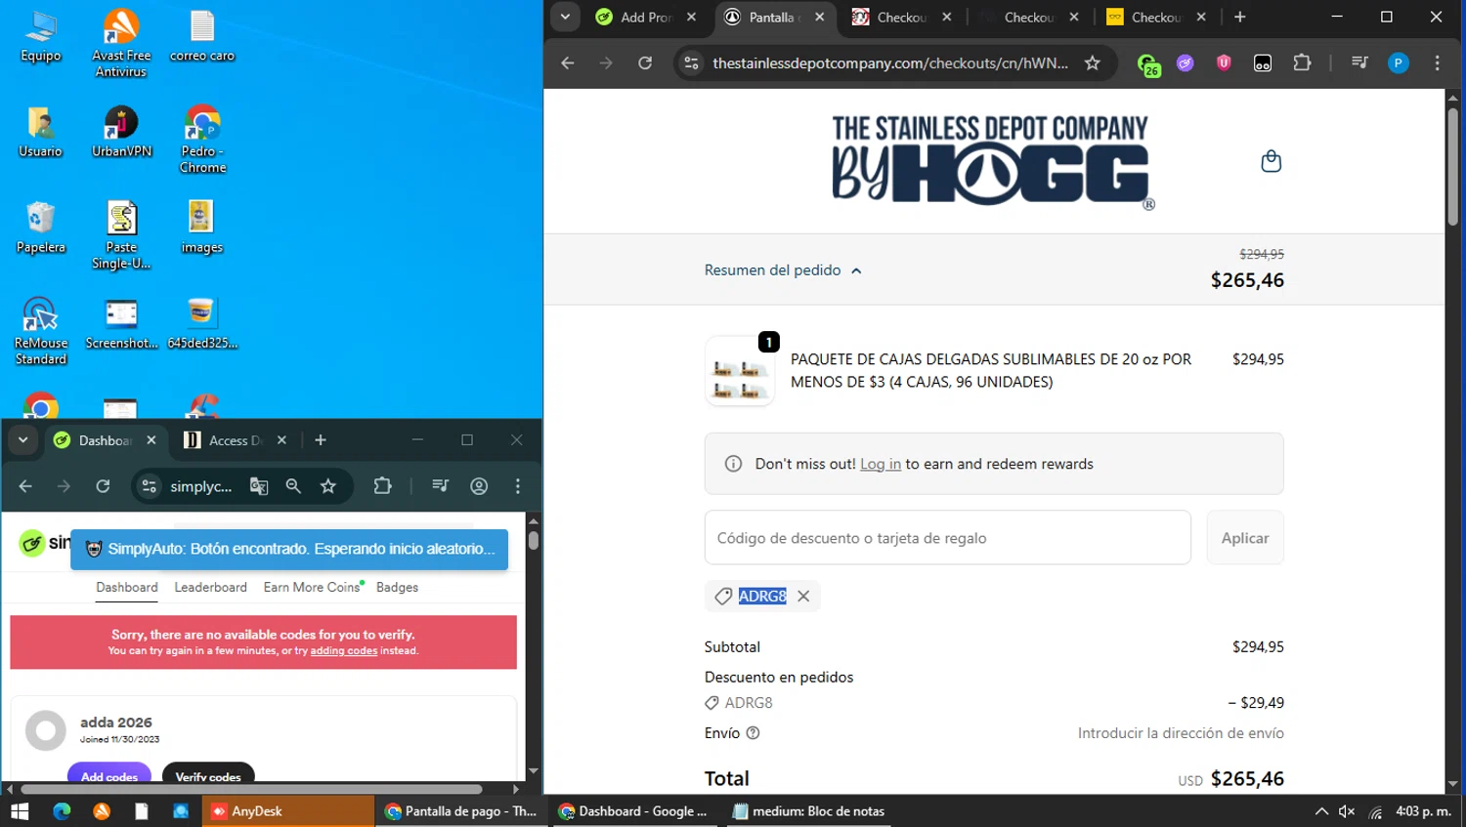Select the correo caro file on desktop

click(x=202, y=36)
